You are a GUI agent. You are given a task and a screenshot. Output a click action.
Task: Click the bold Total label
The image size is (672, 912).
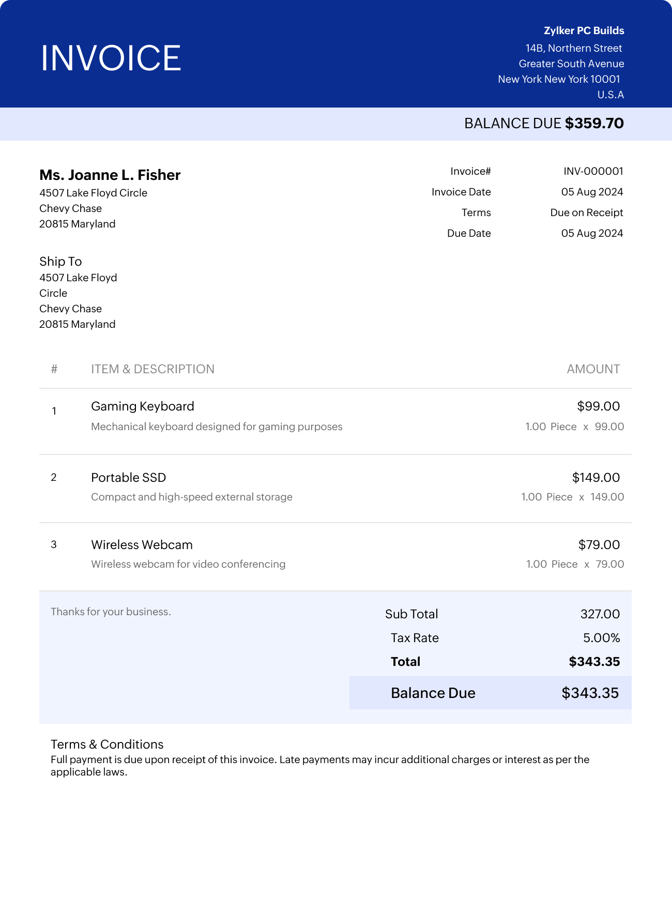click(405, 662)
